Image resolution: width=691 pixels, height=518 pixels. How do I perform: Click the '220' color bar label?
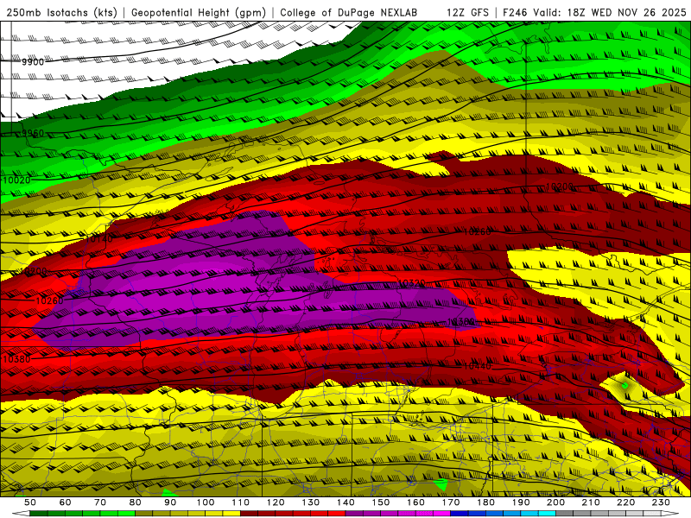[x=626, y=502]
